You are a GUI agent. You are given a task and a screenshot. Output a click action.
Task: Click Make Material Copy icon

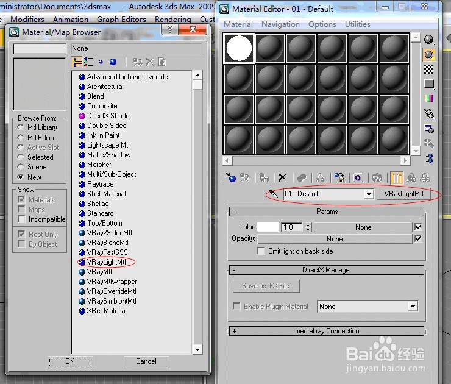coord(302,178)
